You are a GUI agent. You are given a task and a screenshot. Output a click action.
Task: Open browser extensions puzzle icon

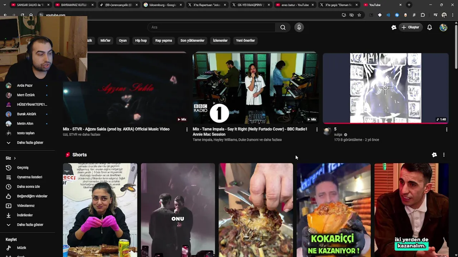pos(423,15)
